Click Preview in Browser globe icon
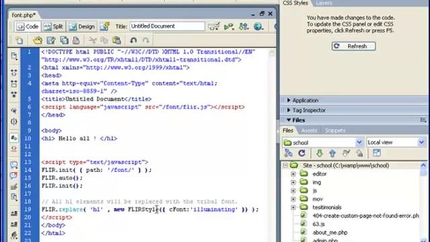This screenshot has width=430, height=242. click(x=258, y=27)
